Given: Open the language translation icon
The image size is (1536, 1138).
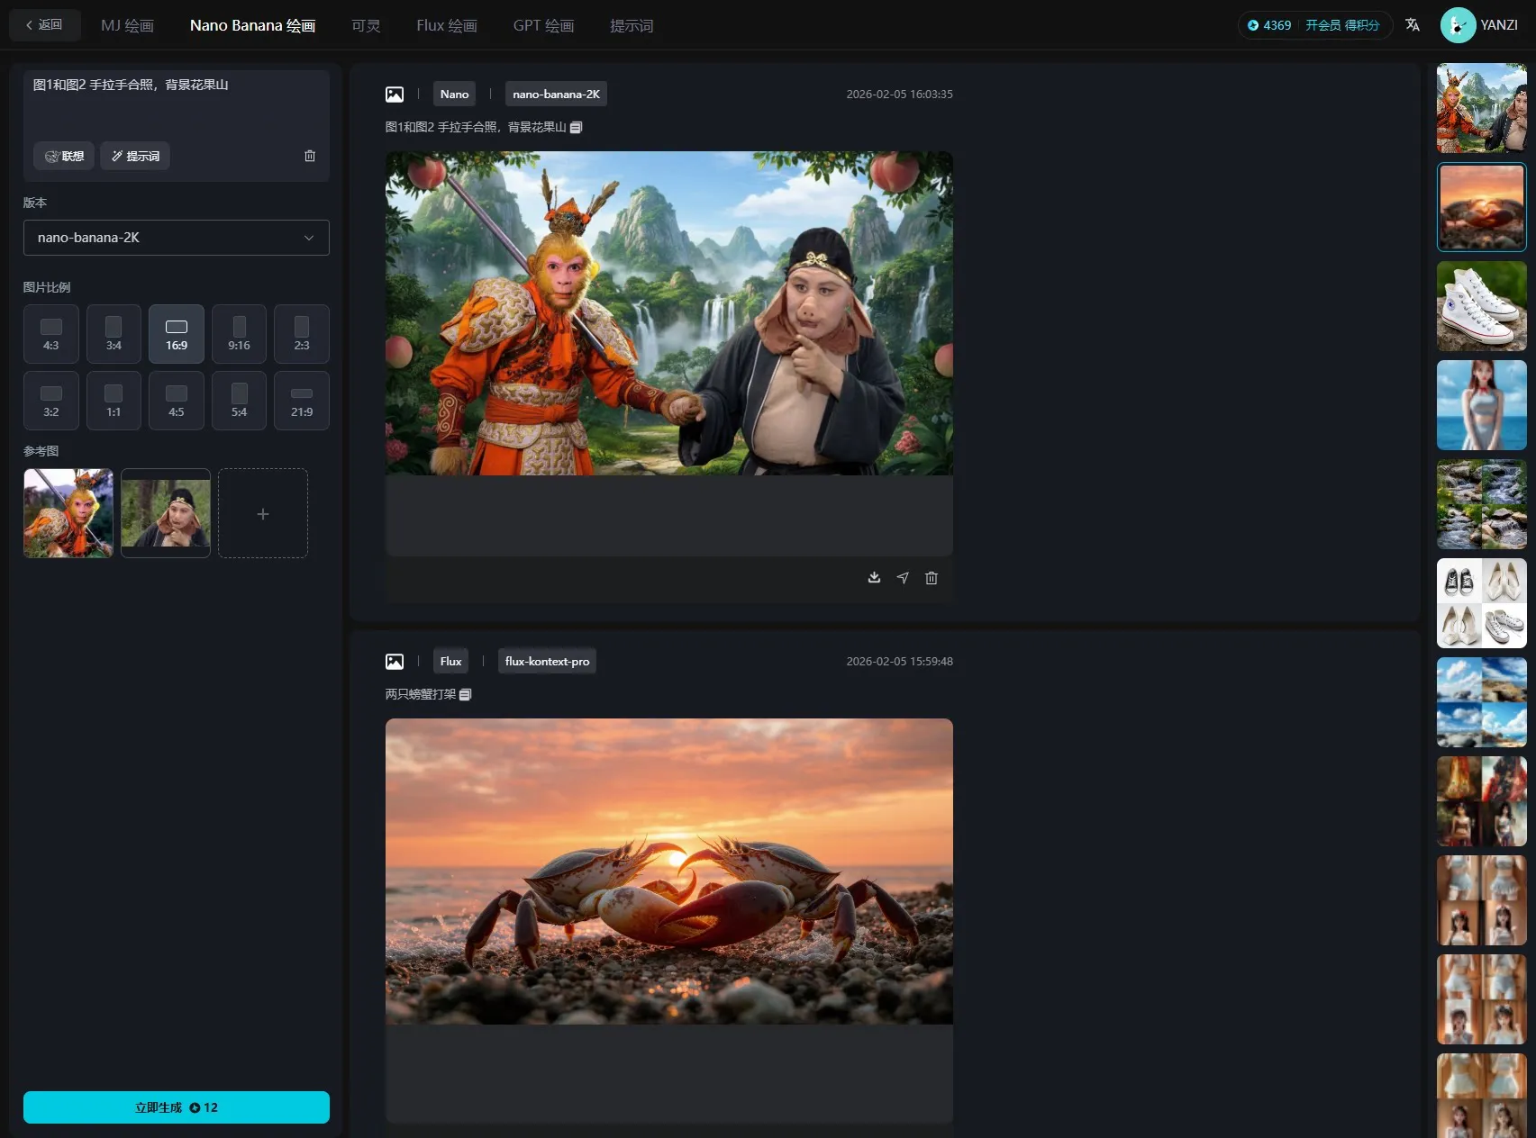Looking at the screenshot, I should [1413, 25].
